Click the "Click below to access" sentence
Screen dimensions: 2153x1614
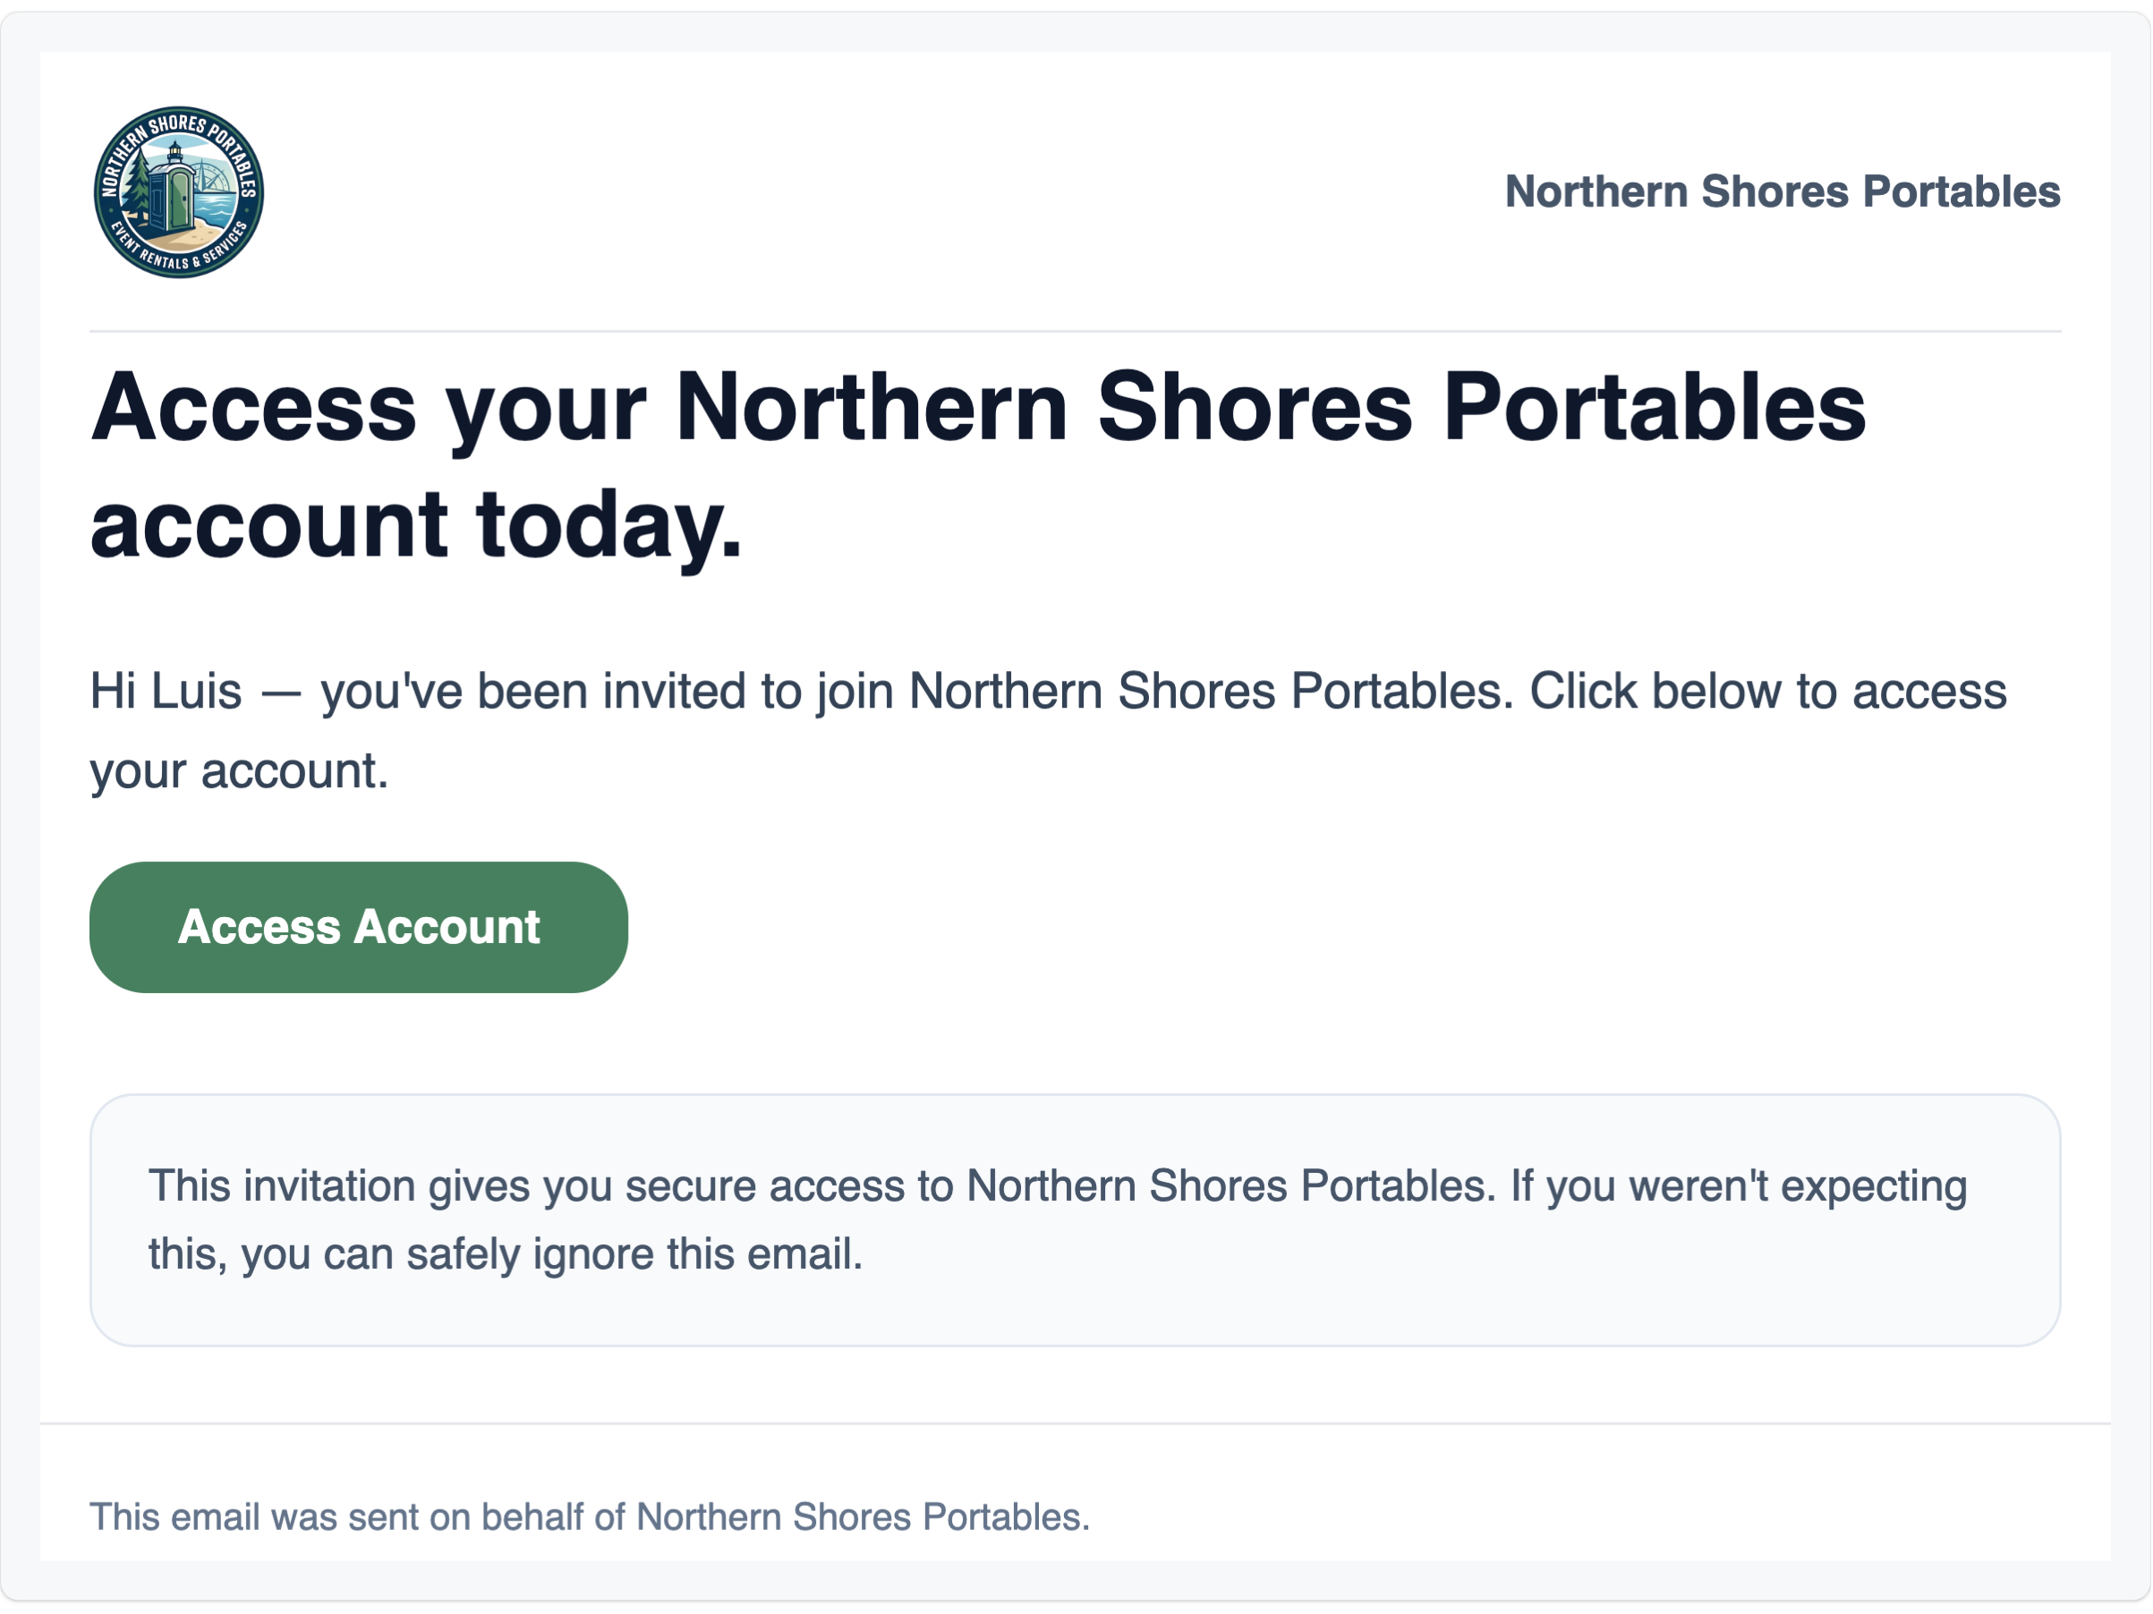1767,692
